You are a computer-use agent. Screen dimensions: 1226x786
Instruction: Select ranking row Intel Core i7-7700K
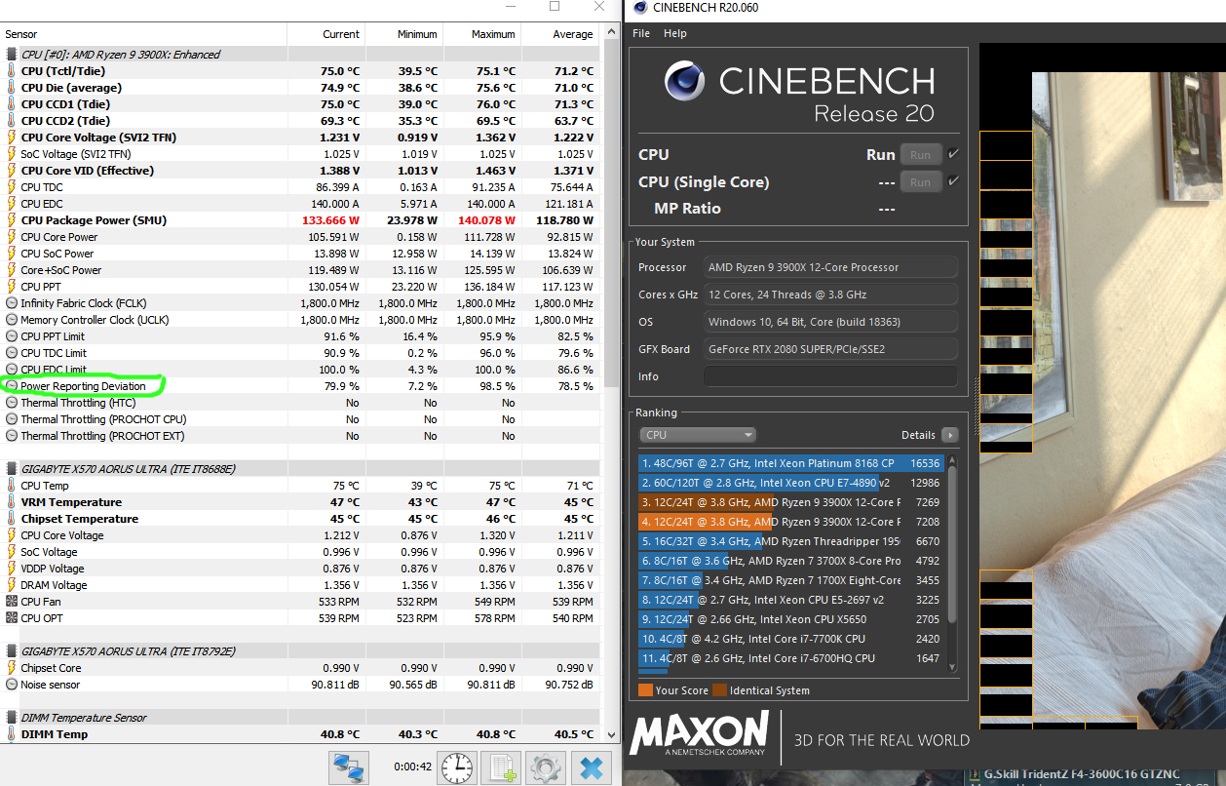point(790,639)
